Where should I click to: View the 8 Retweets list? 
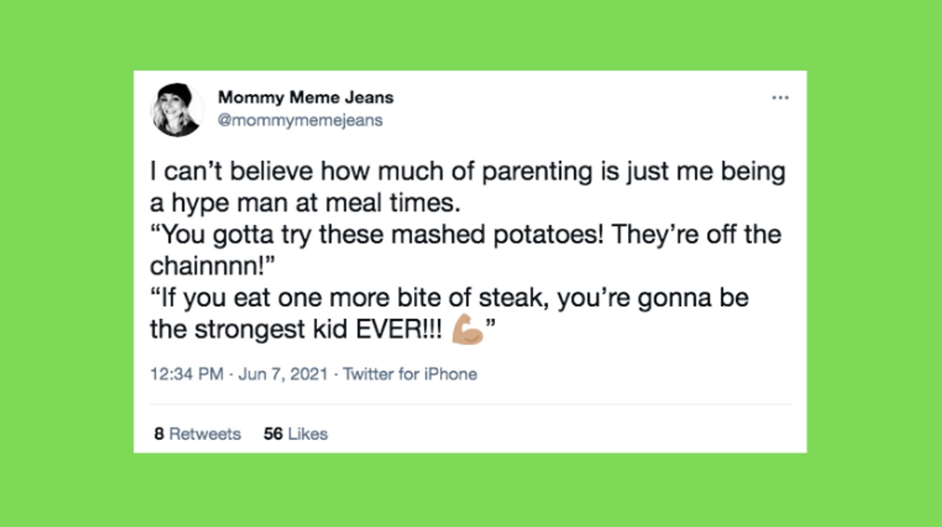[198, 434]
